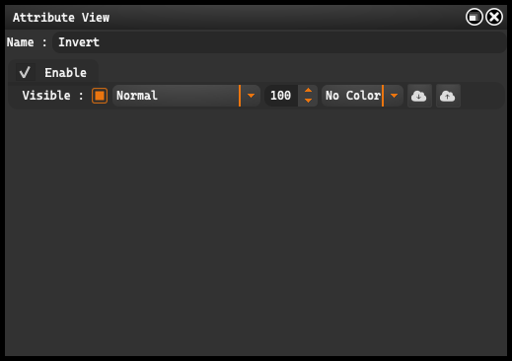512x361 pixels.
Task: Click the arrow beside Normal
Action: click(x=251, y=96)
